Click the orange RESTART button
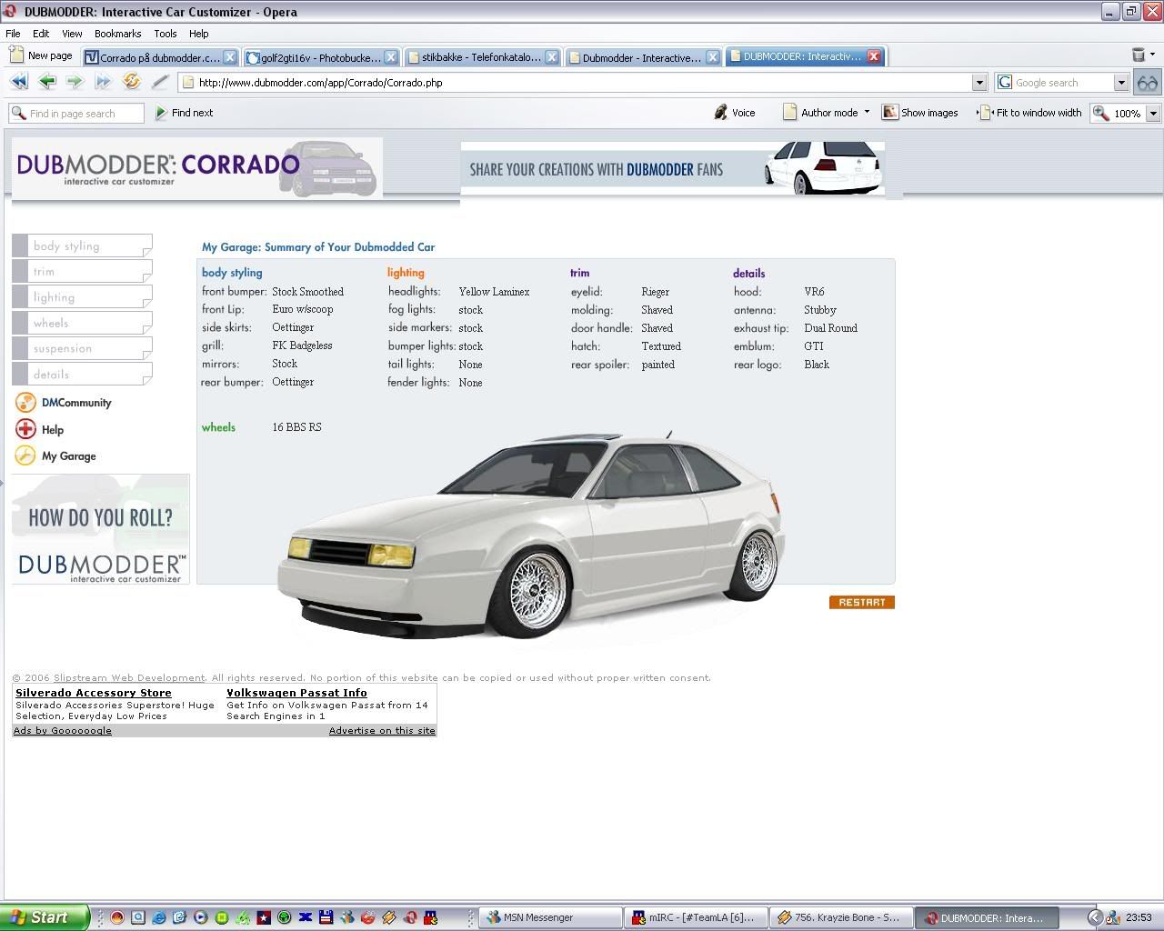The height and width of the screenshot is (931, 1164). click(862, 602)
